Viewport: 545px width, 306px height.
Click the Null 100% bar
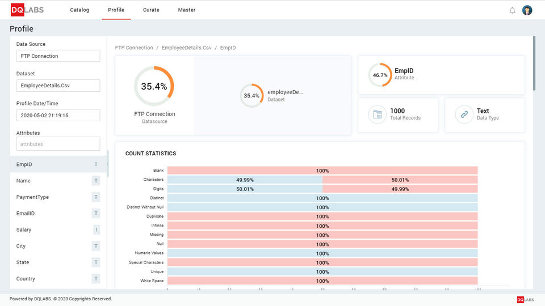(322, 244)
